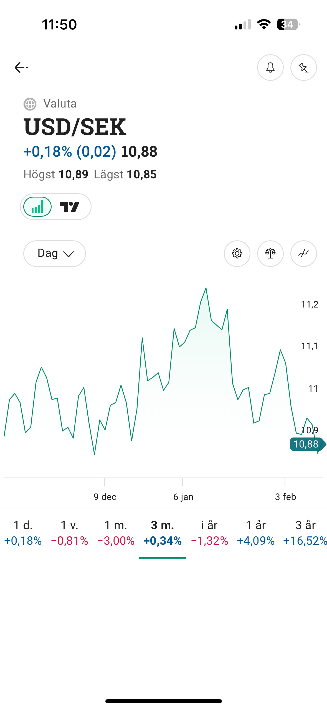Tap the globe Valuta icon

[x=30, y=104]
